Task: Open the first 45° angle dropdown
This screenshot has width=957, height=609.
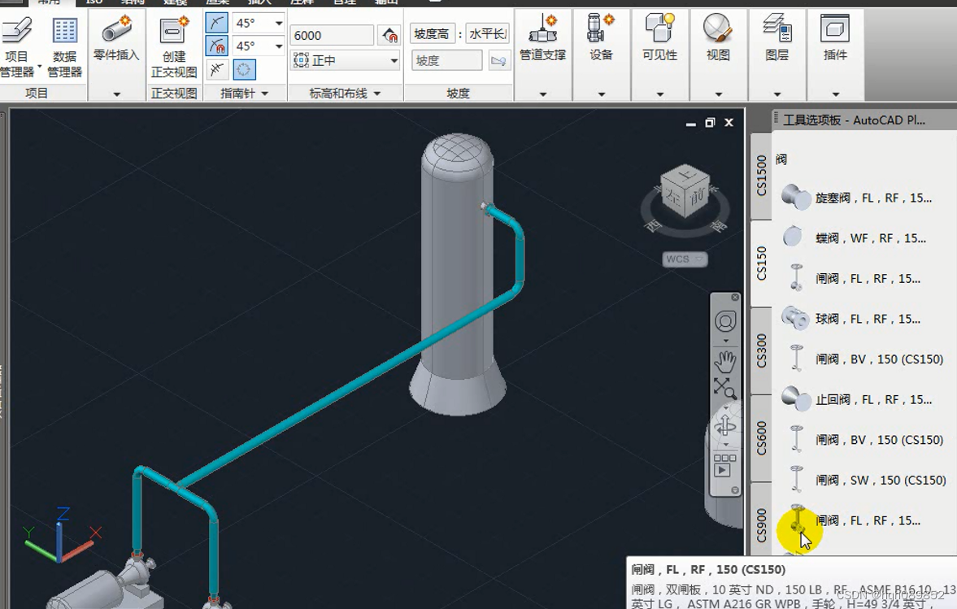Action: coord(279,24)
